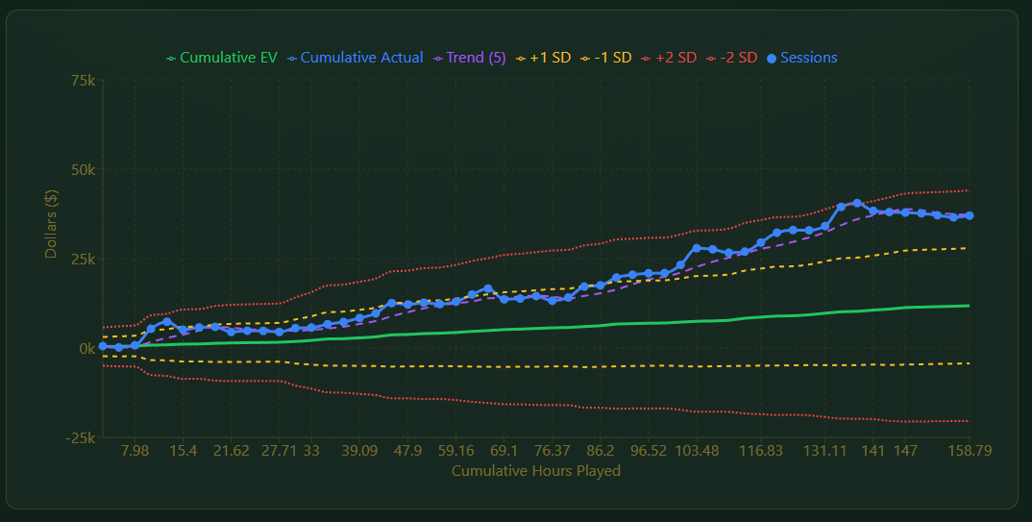The image size is (1032, 522).
Task: Click the 47.9 hours tick label
Action: pos(407,451)
